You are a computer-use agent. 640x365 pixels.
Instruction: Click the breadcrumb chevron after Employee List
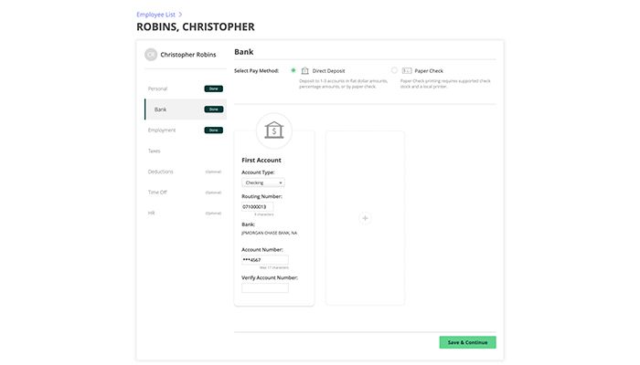(x=180, y=15)
